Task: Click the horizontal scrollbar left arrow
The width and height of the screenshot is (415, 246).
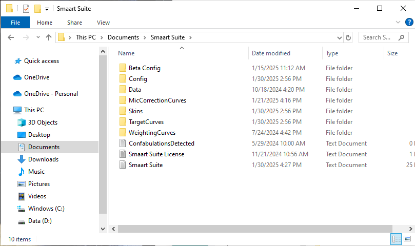Action: point(113,229)
